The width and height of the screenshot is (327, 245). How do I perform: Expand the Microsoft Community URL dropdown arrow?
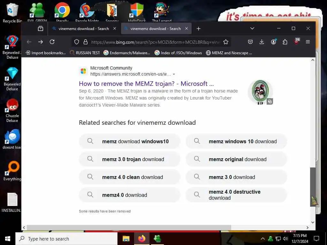coord(174,74)
